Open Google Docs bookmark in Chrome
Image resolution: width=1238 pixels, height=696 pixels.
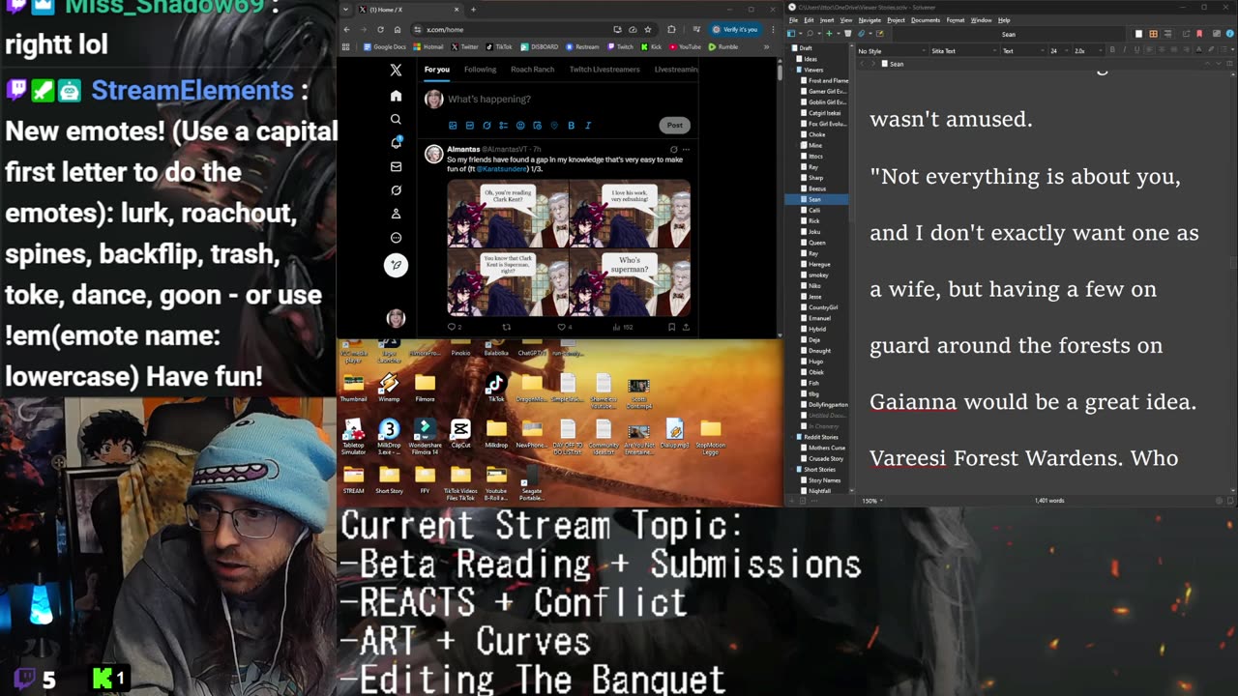click(x=385, y=46)
